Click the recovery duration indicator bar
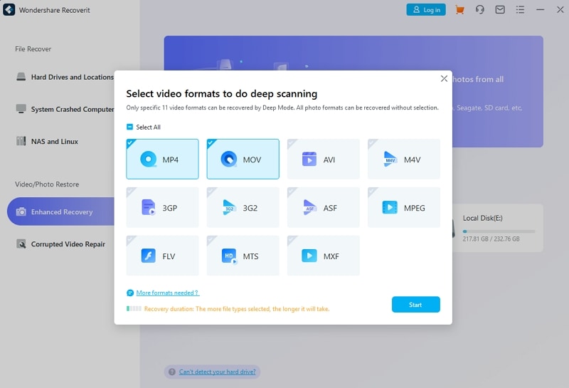 click(134, 309)
